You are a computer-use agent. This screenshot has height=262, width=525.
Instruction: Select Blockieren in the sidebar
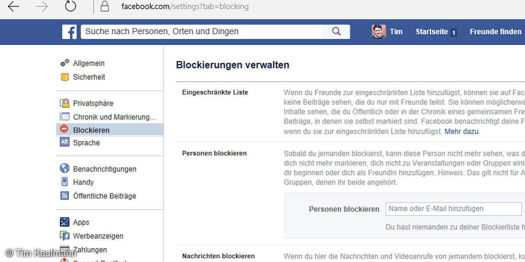pos(110,130)
